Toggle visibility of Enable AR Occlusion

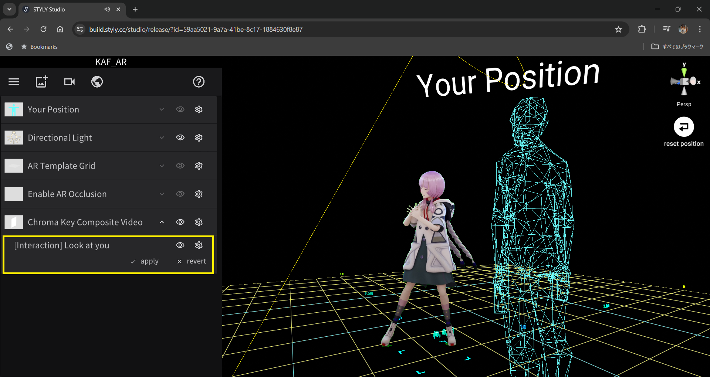click(180, 194)
